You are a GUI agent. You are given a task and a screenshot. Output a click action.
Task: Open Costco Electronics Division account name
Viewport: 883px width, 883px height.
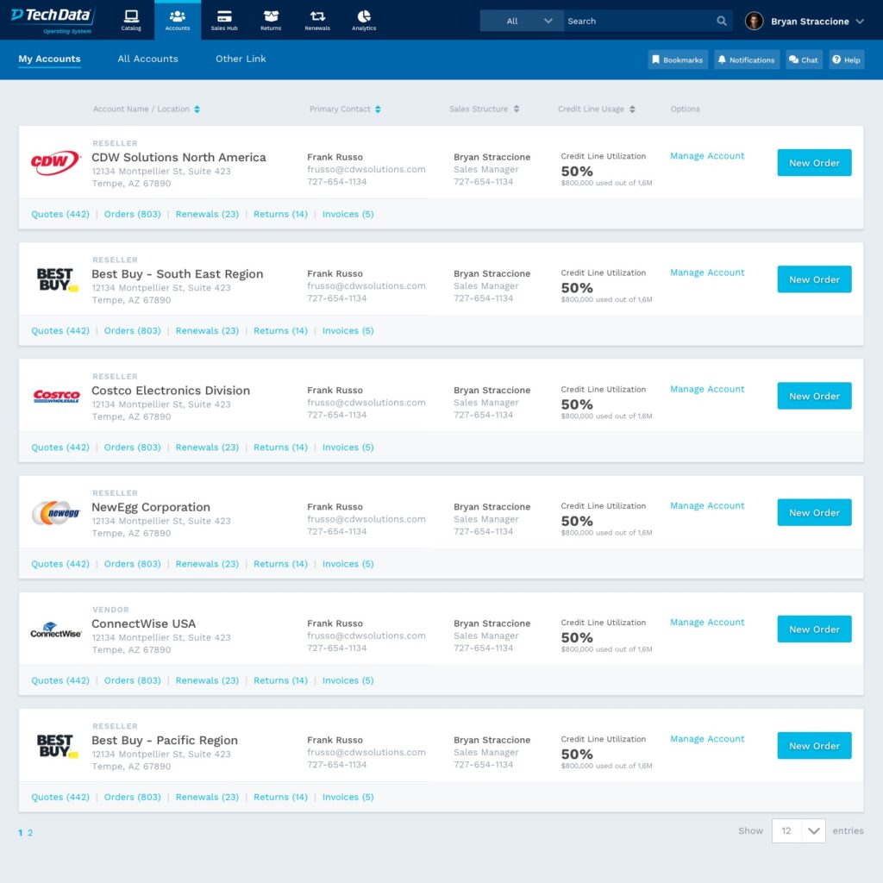[171, 391]
